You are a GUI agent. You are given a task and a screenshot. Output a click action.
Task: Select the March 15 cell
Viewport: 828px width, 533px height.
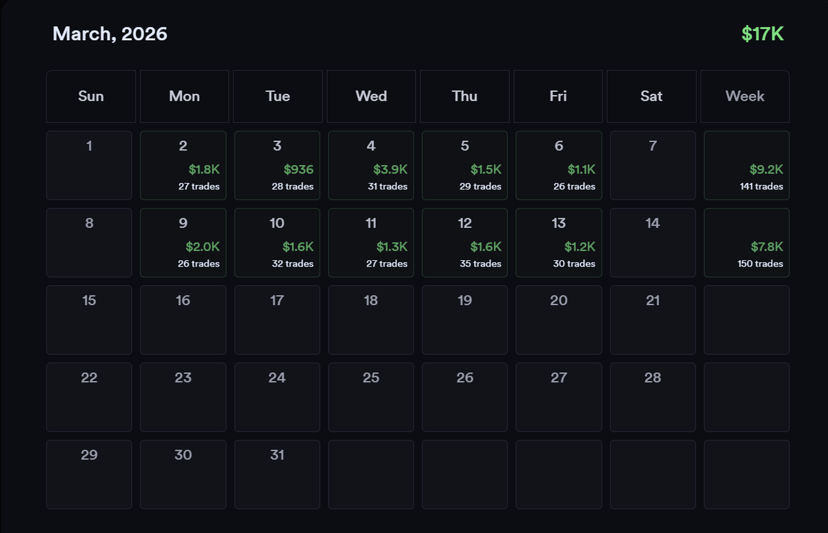pos(89,320)
